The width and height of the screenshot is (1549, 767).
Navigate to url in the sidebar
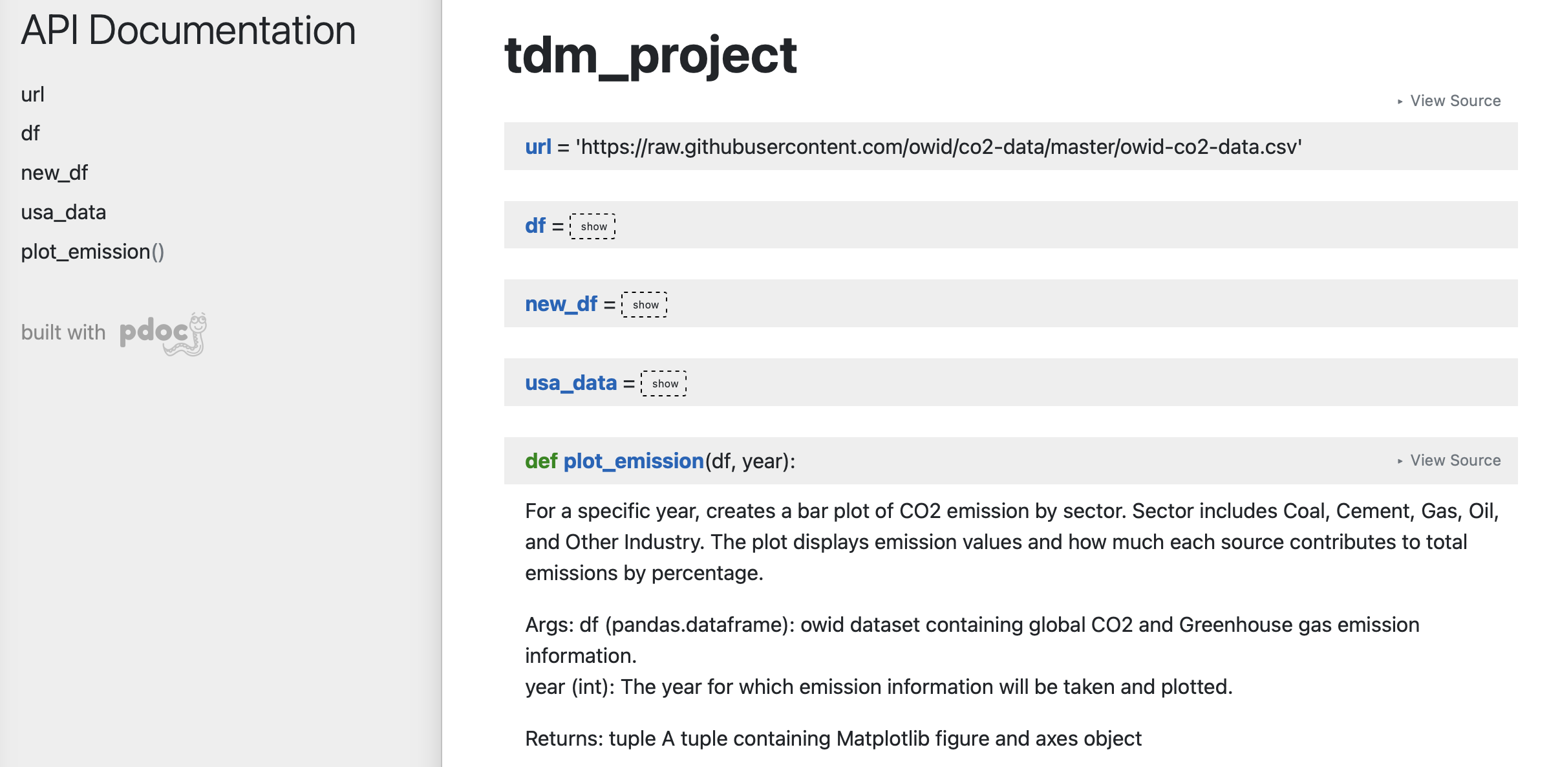tap(34, 93)
